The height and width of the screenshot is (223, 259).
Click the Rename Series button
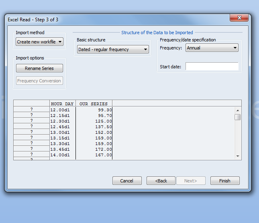39,68
